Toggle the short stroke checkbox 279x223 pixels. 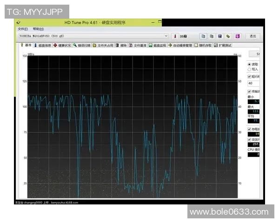click(x=250, y=77)
